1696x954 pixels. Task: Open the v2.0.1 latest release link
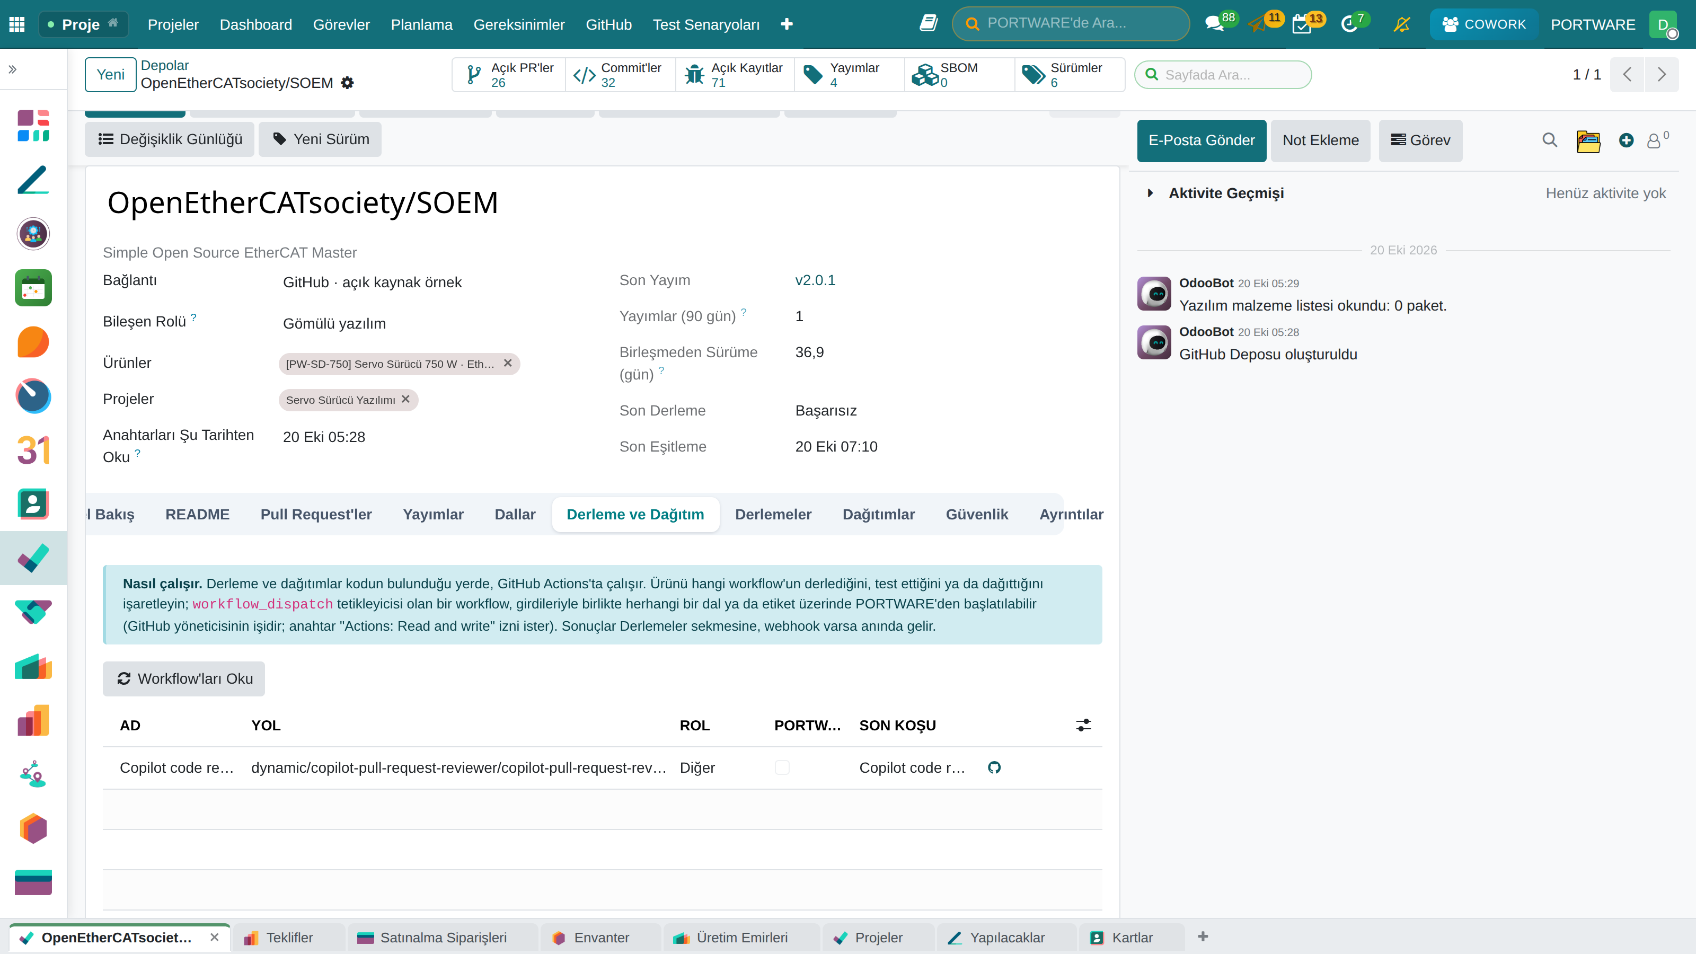815,280
